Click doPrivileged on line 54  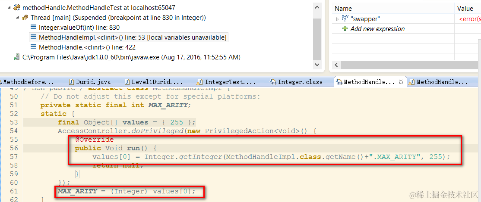[x=157, y=131]
